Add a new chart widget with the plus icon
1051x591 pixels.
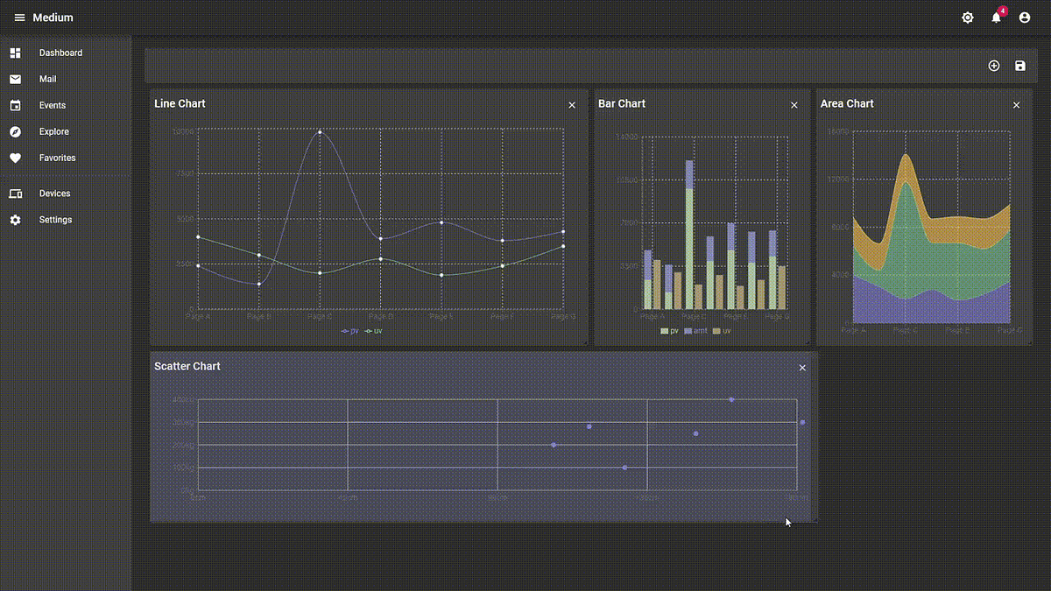(x=994, y=66)
